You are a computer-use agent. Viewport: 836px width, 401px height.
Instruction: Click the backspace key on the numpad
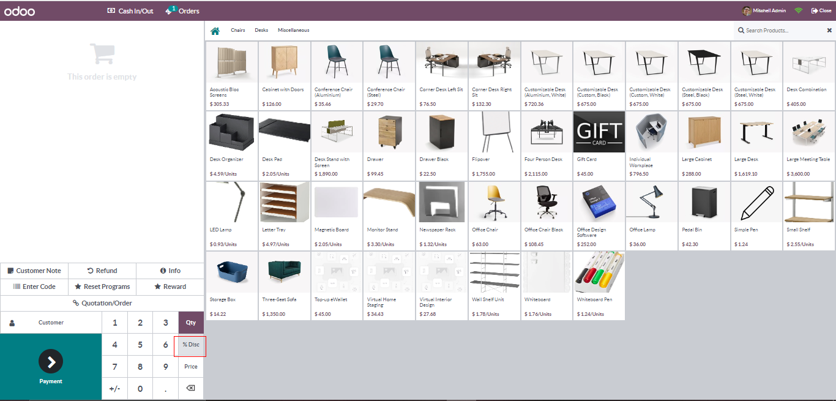191,388
